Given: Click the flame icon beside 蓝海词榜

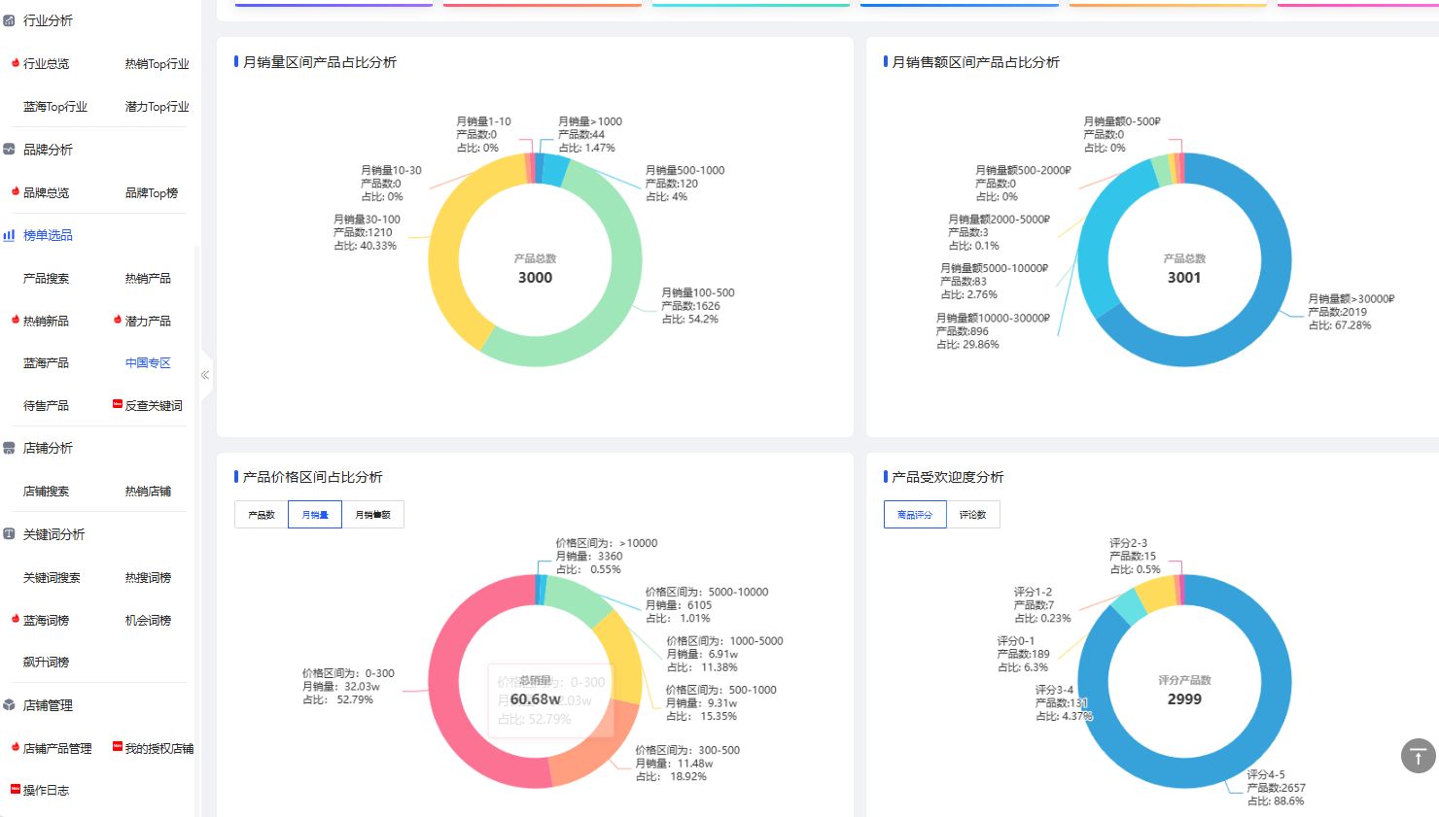Looking at the screenshot, I should click(16, 619).
